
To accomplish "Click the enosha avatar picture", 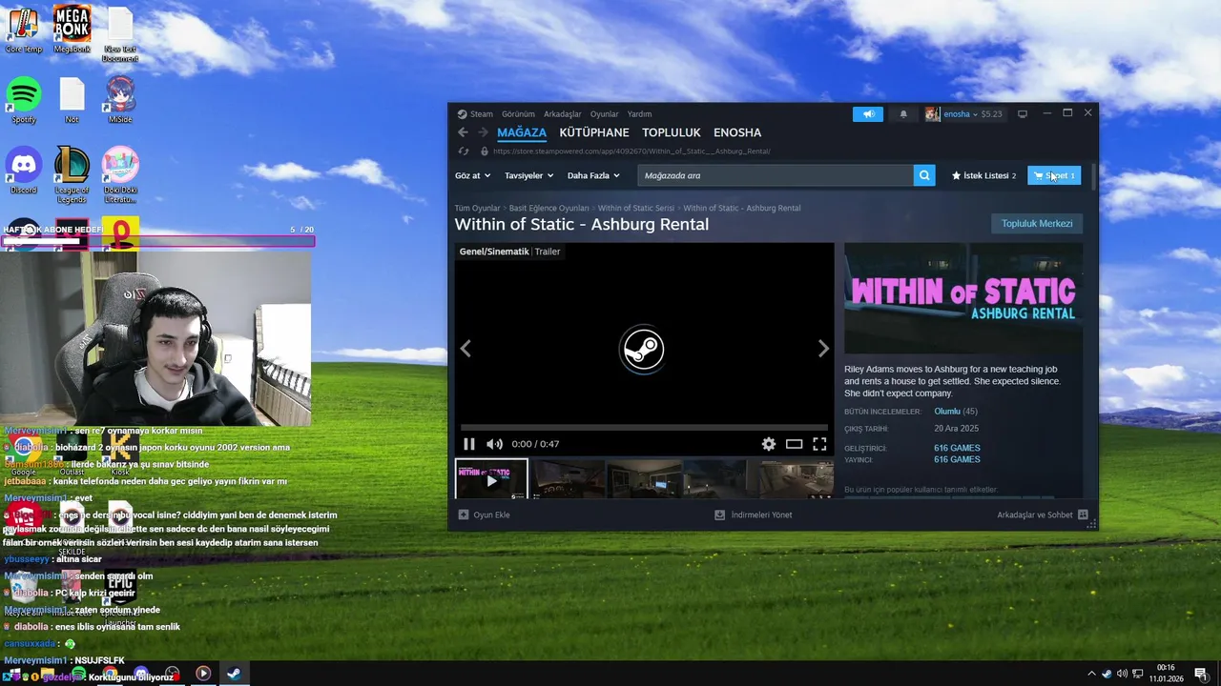I will click(932, 114).
